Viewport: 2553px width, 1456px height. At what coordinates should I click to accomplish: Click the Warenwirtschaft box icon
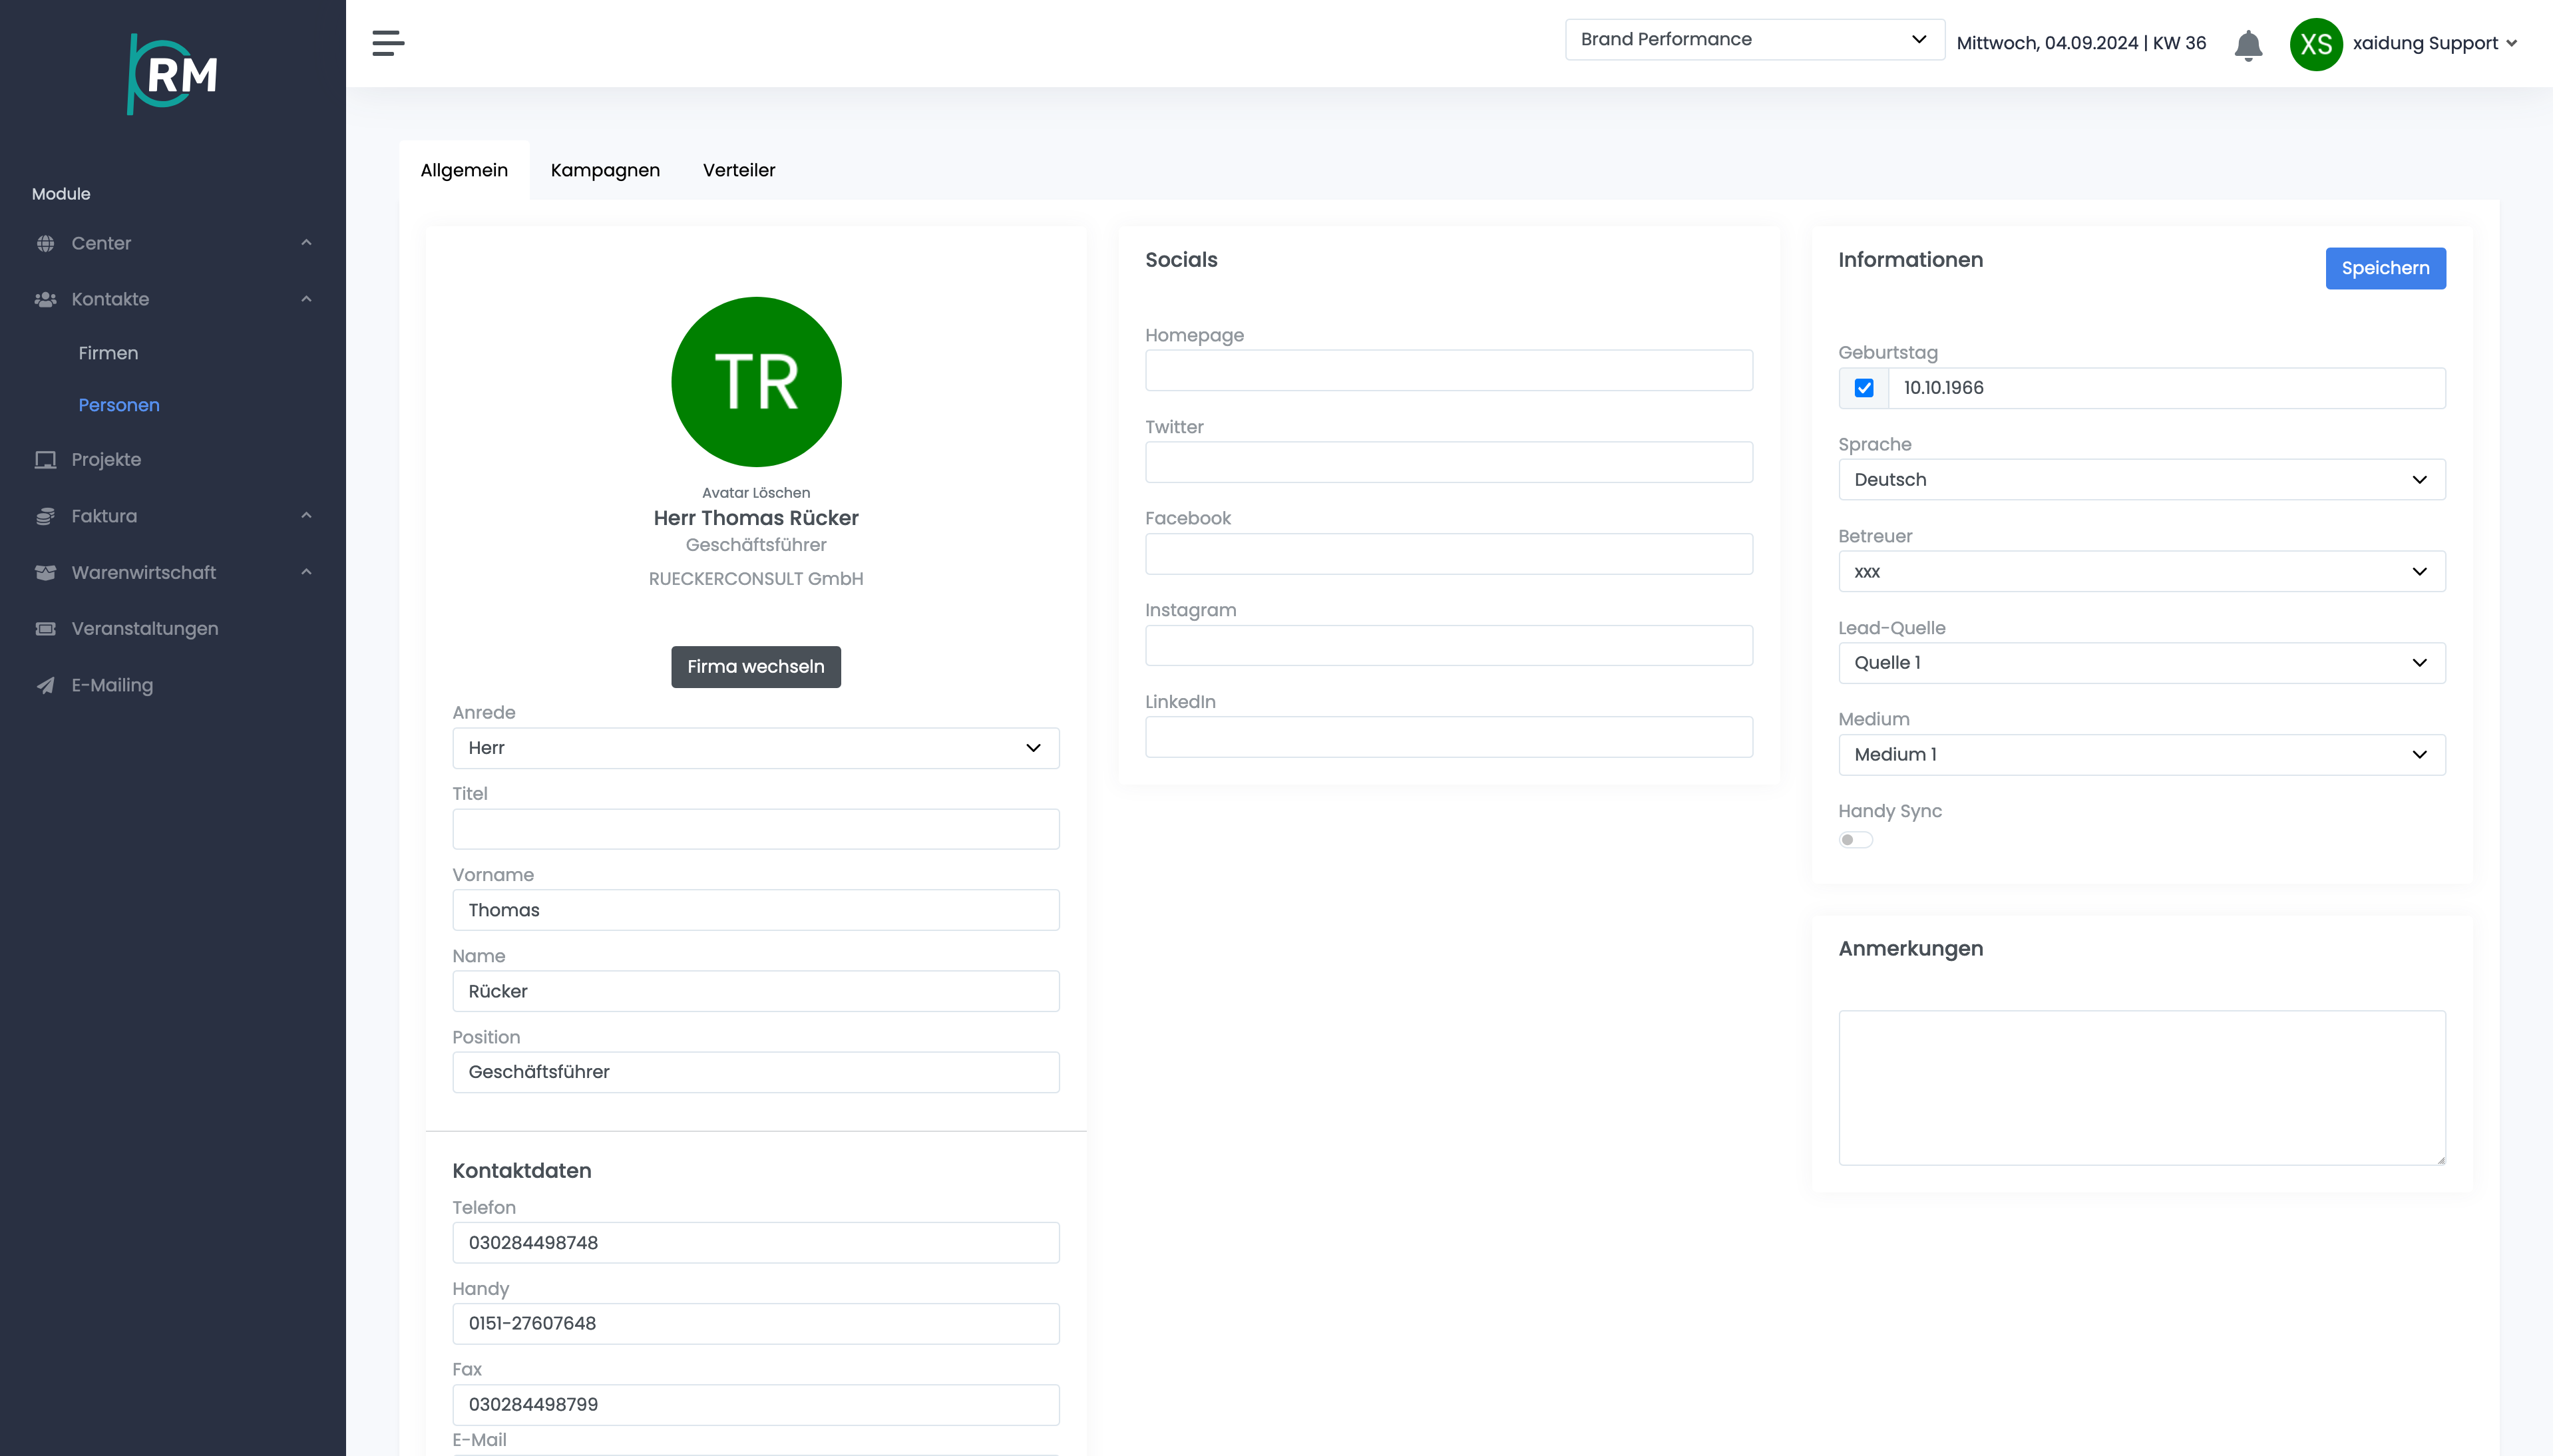(45, 572)
